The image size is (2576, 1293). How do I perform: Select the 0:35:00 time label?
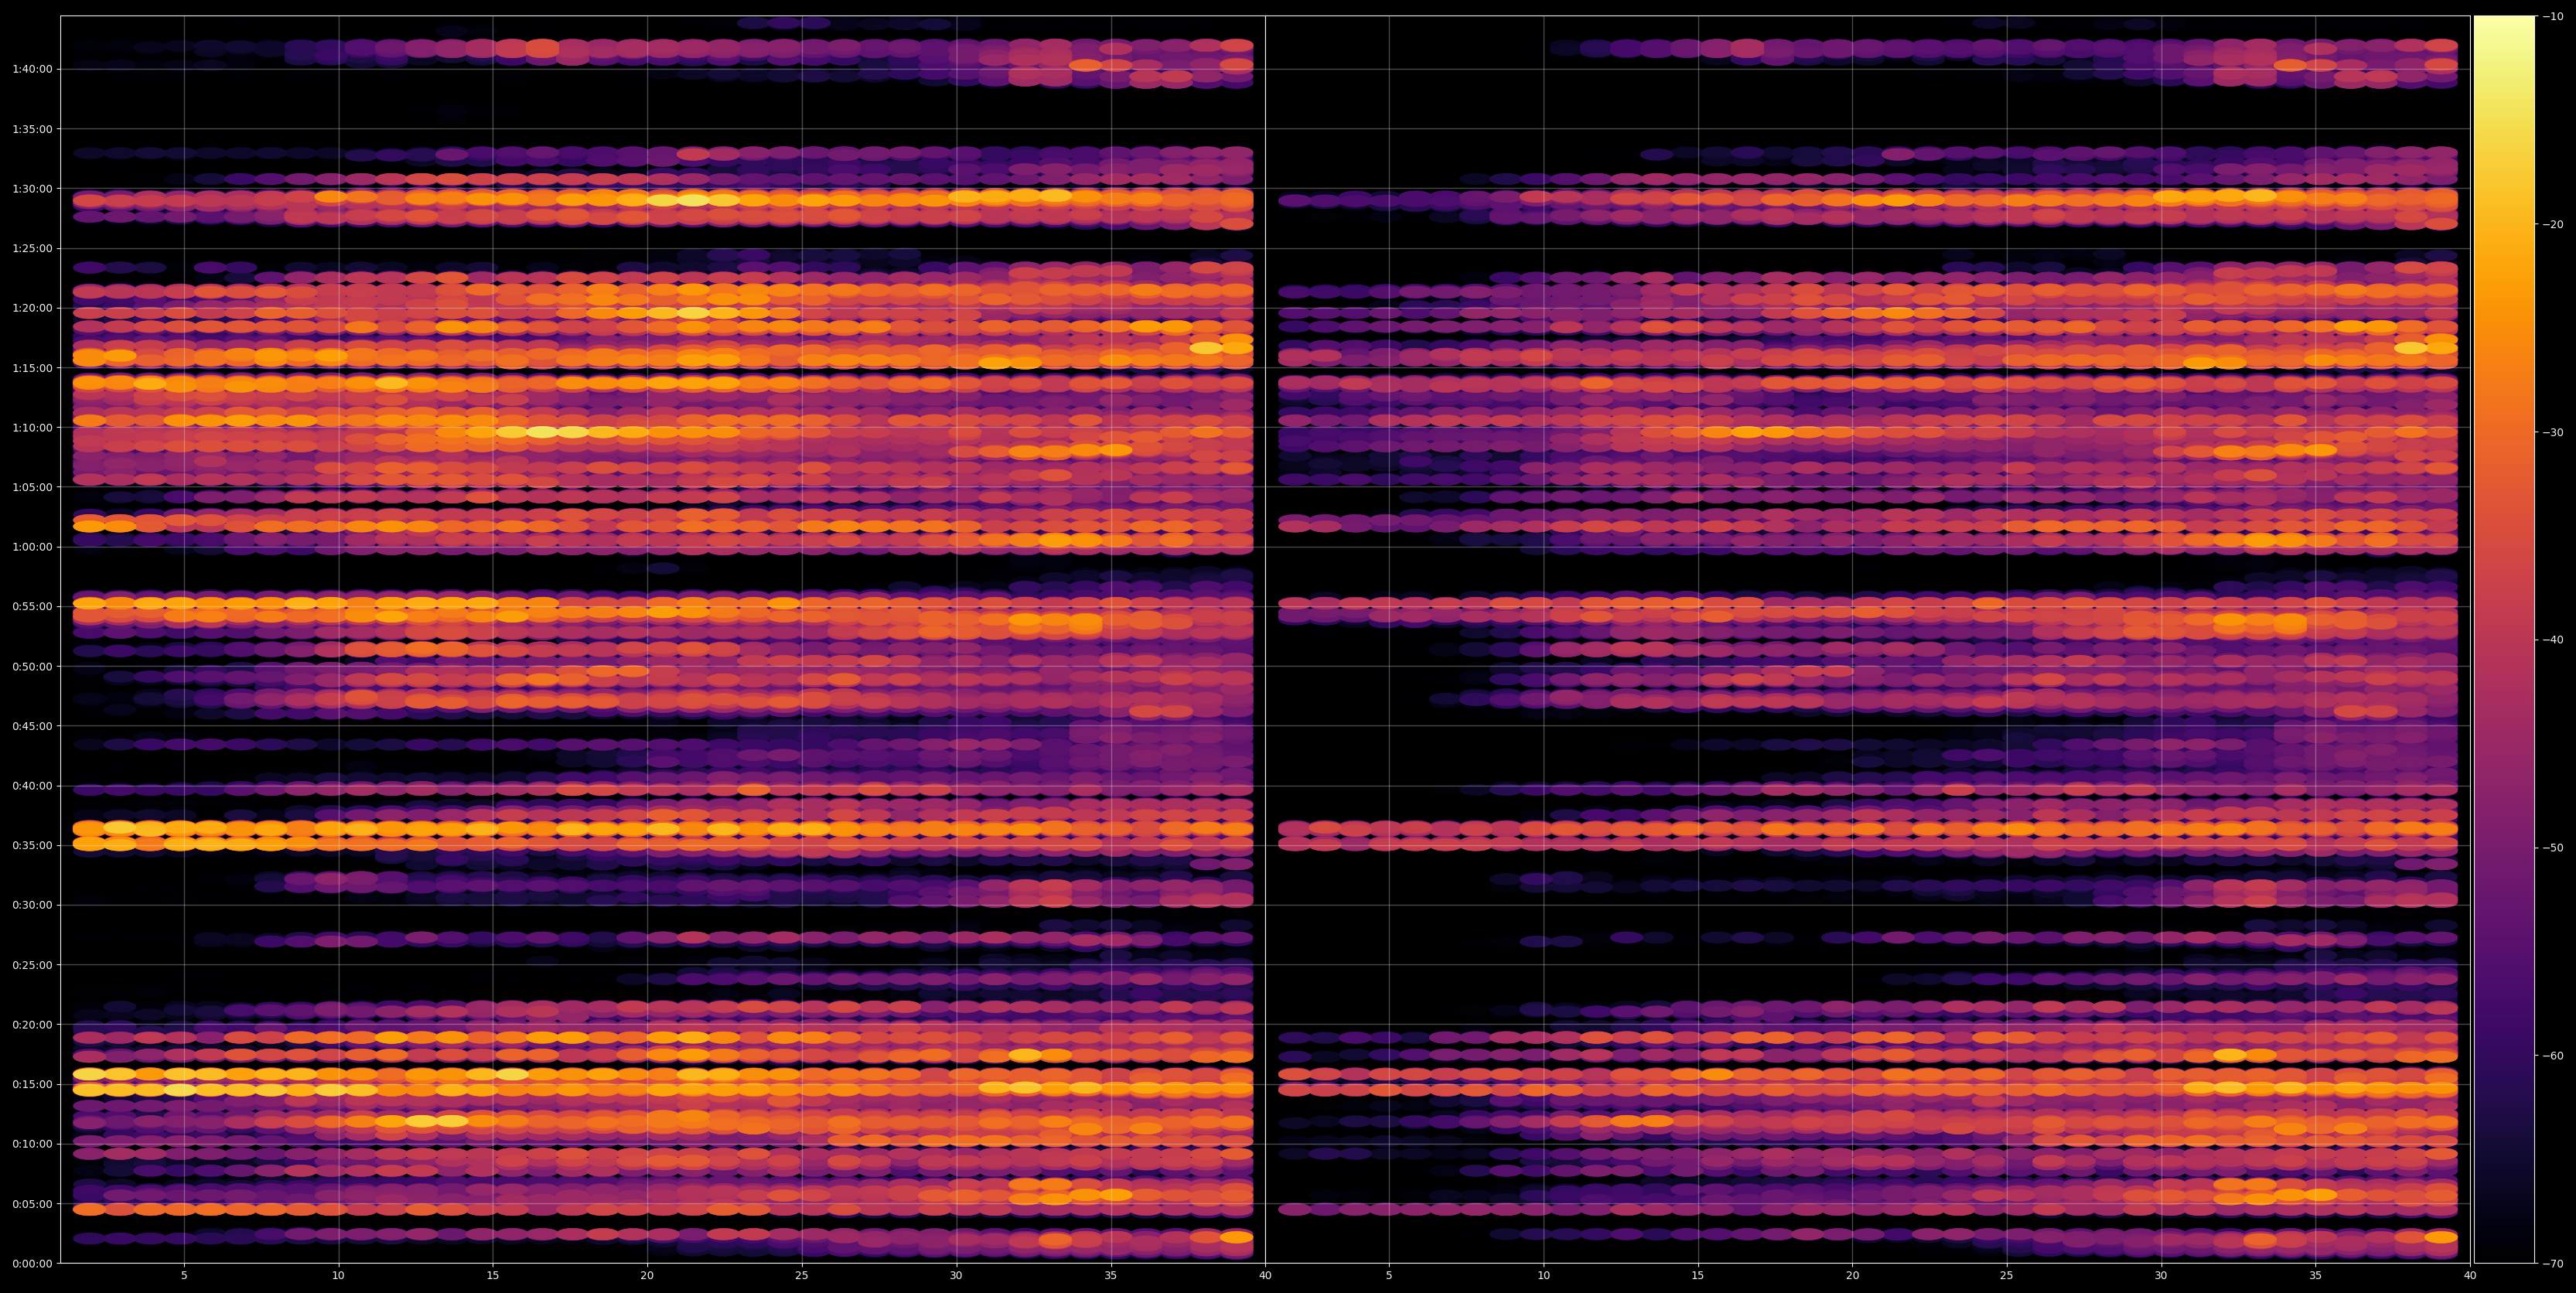pos(33,845)
